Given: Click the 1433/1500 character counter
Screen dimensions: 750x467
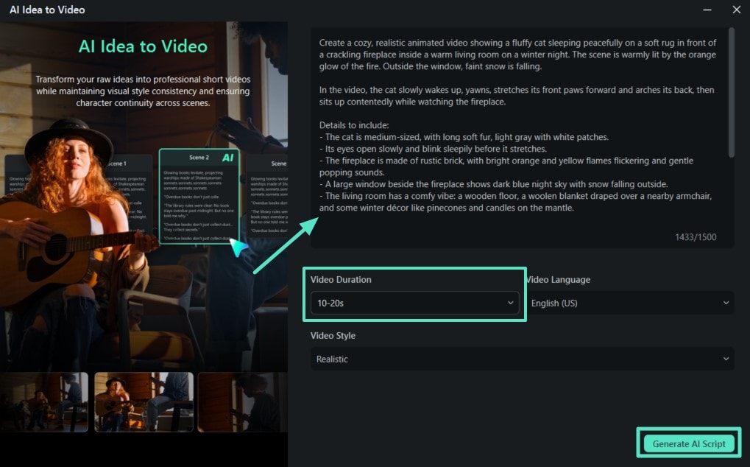Looking at the screenshot, I should coord(696,237).
